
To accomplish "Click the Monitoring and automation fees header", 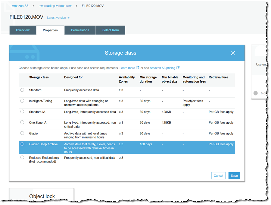I will click(x=194, y=79).
